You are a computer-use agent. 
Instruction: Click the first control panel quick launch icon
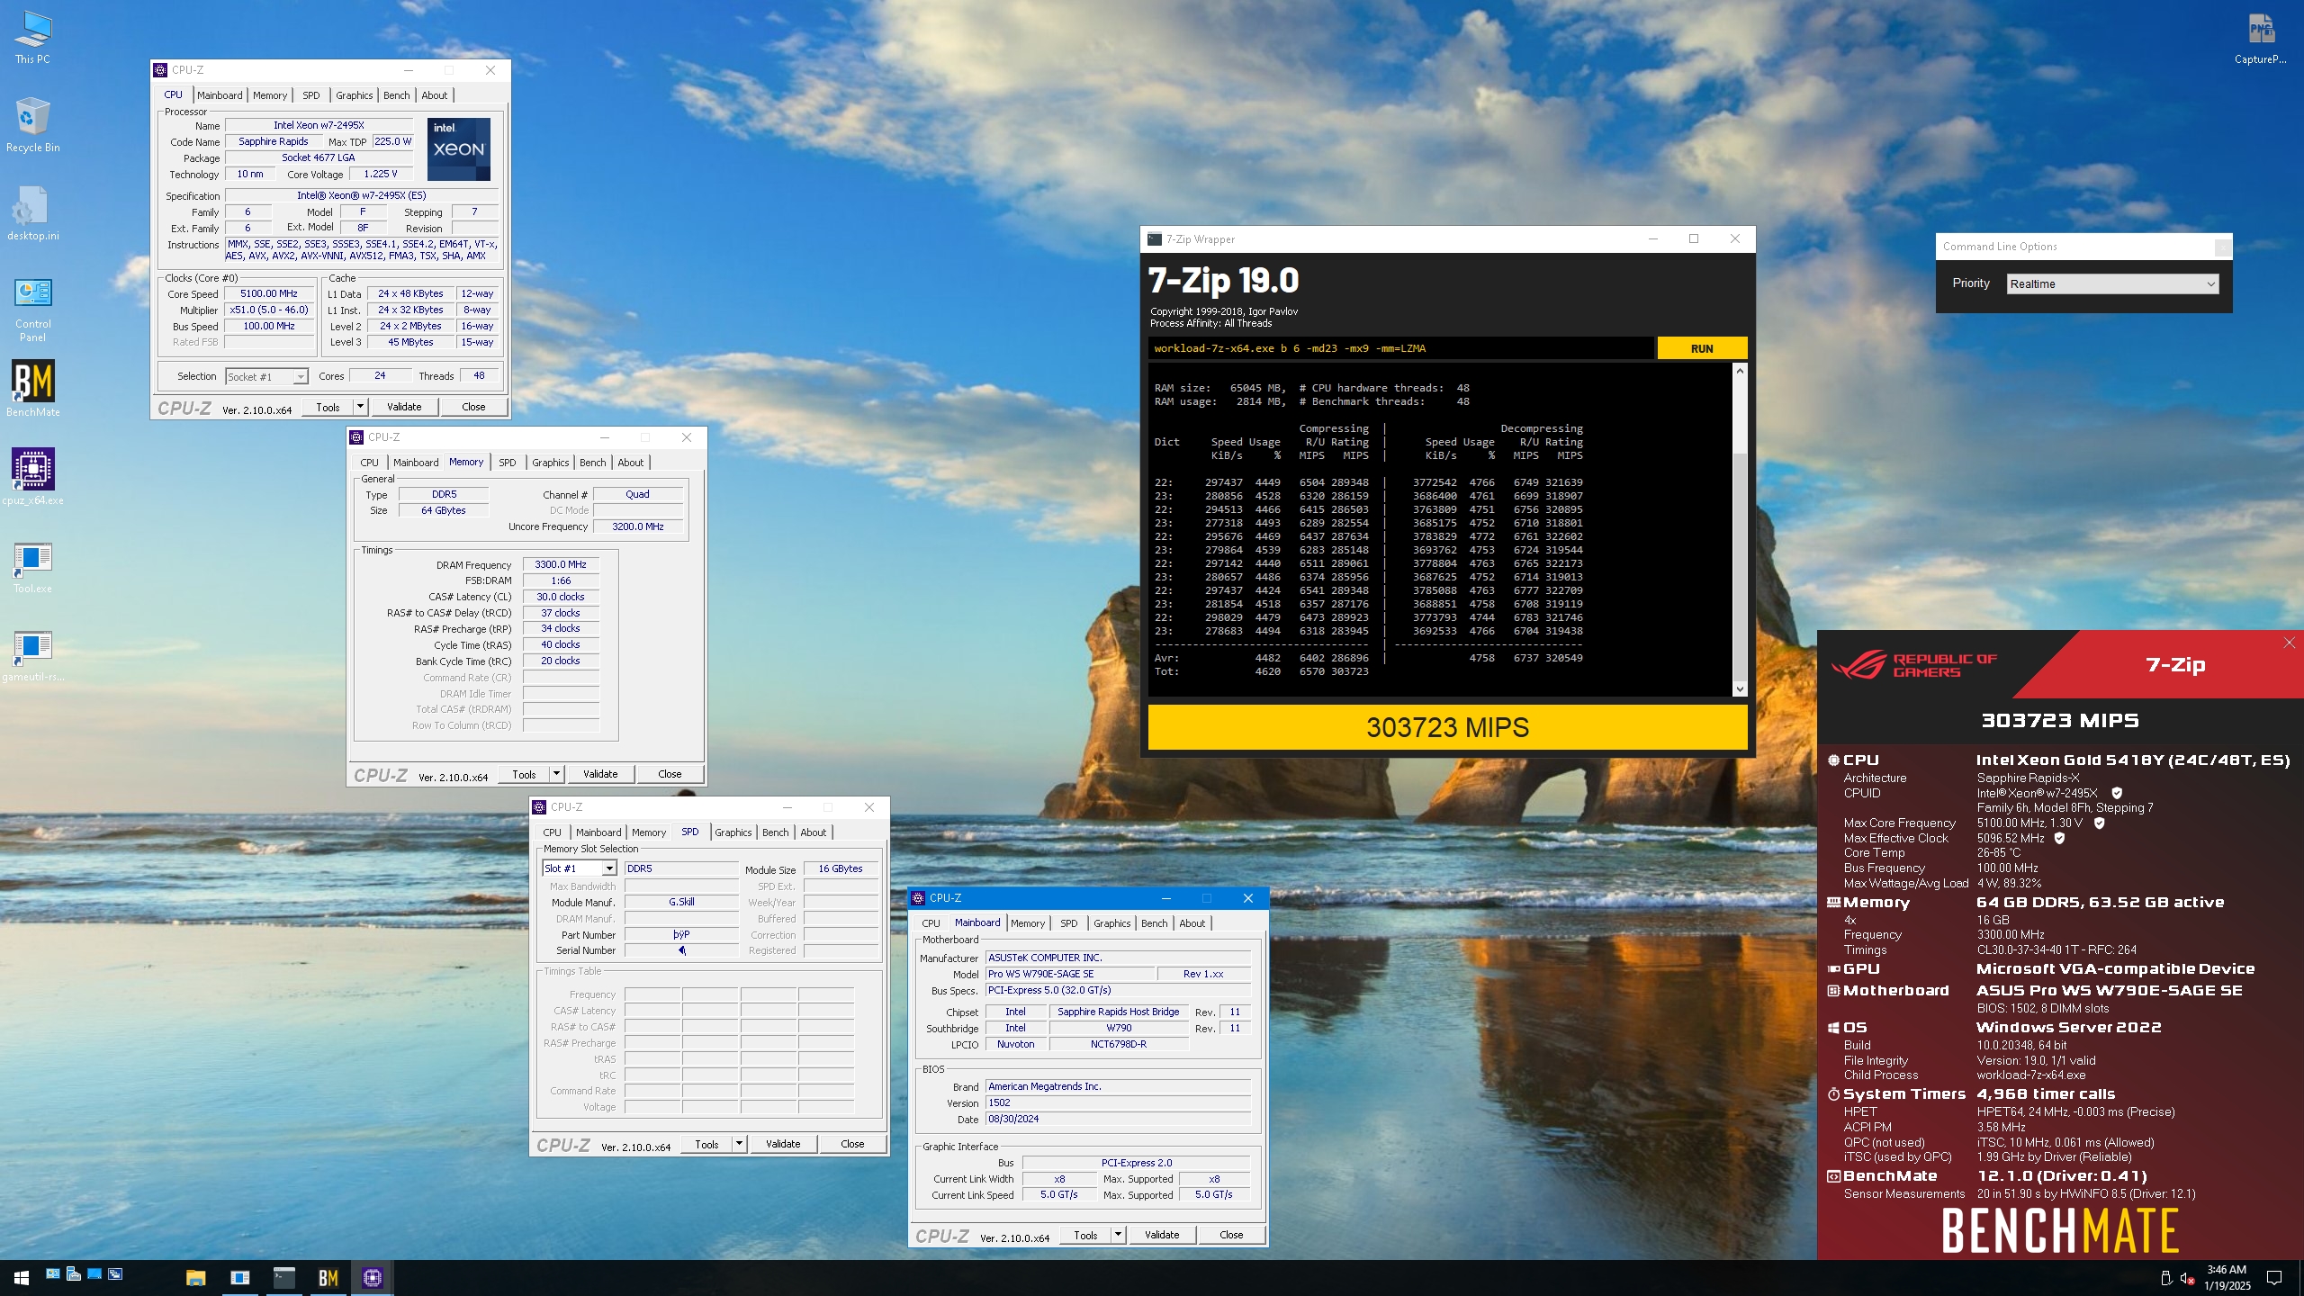[53, 1273]
